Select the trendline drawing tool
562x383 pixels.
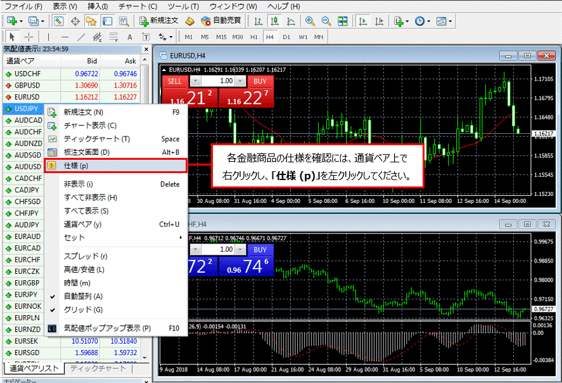click(82, 37)
